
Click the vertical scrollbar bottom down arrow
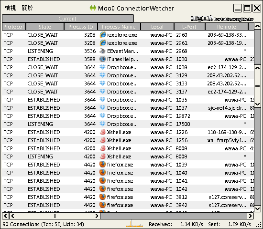pyautogui.click(x=257, y=208)
